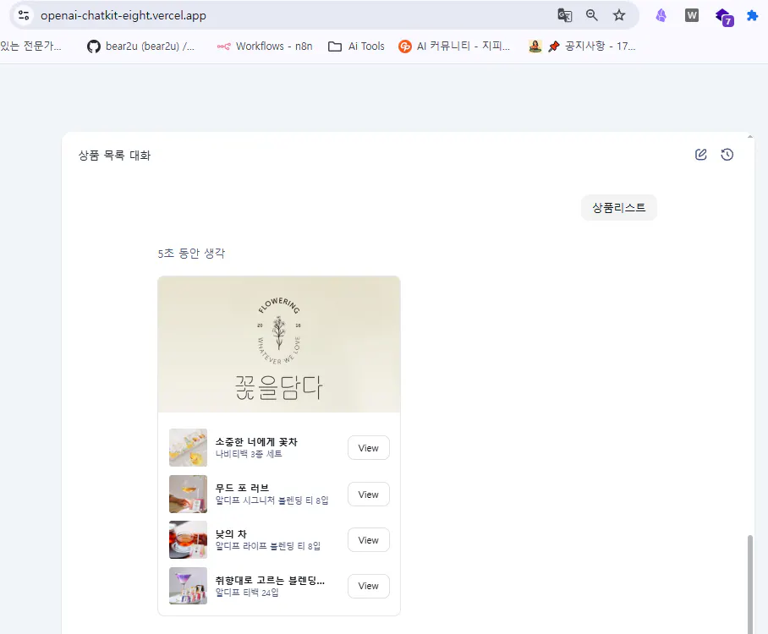Click the zoom magnifier icon in address bar

[591, 15]
